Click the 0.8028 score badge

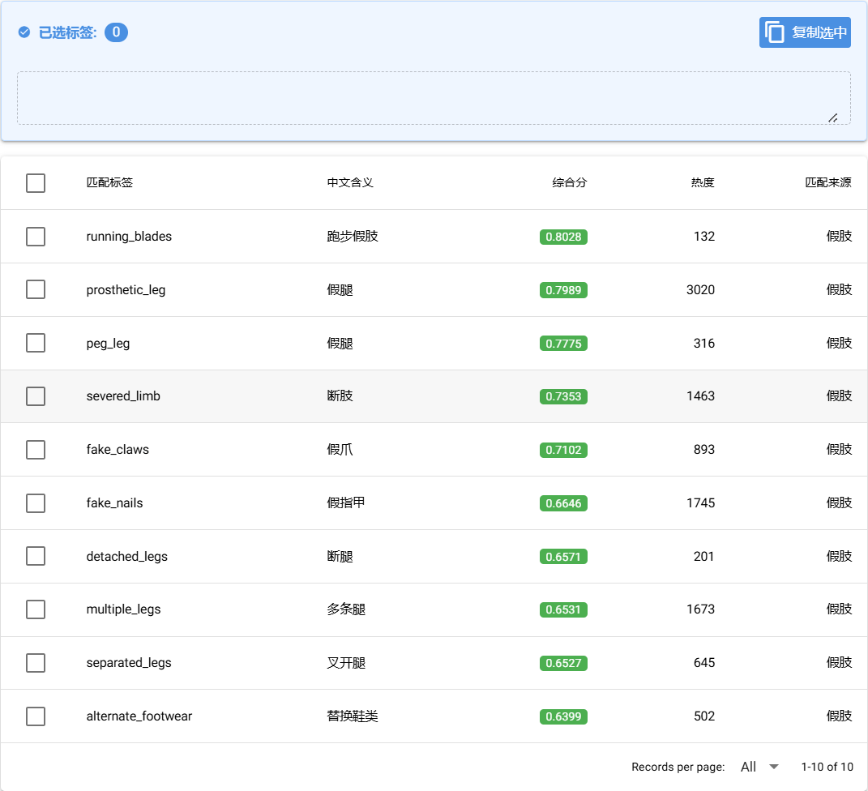point(563,237)
